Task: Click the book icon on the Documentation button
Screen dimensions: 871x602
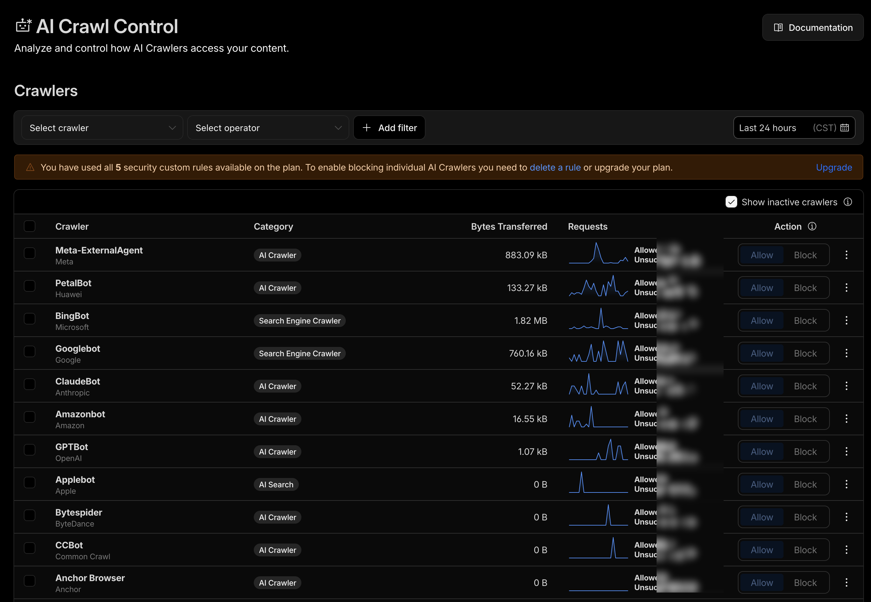Action: [778, 27]
